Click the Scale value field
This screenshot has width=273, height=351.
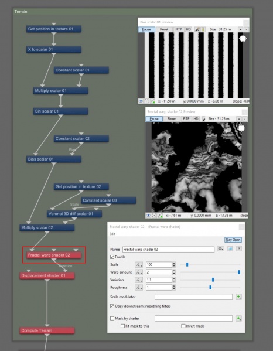point(159,265)
